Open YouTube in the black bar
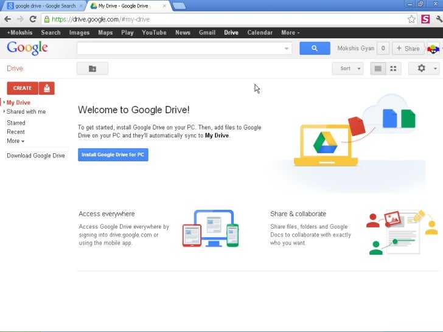This screenshot has width=443, height=332. 155,33
